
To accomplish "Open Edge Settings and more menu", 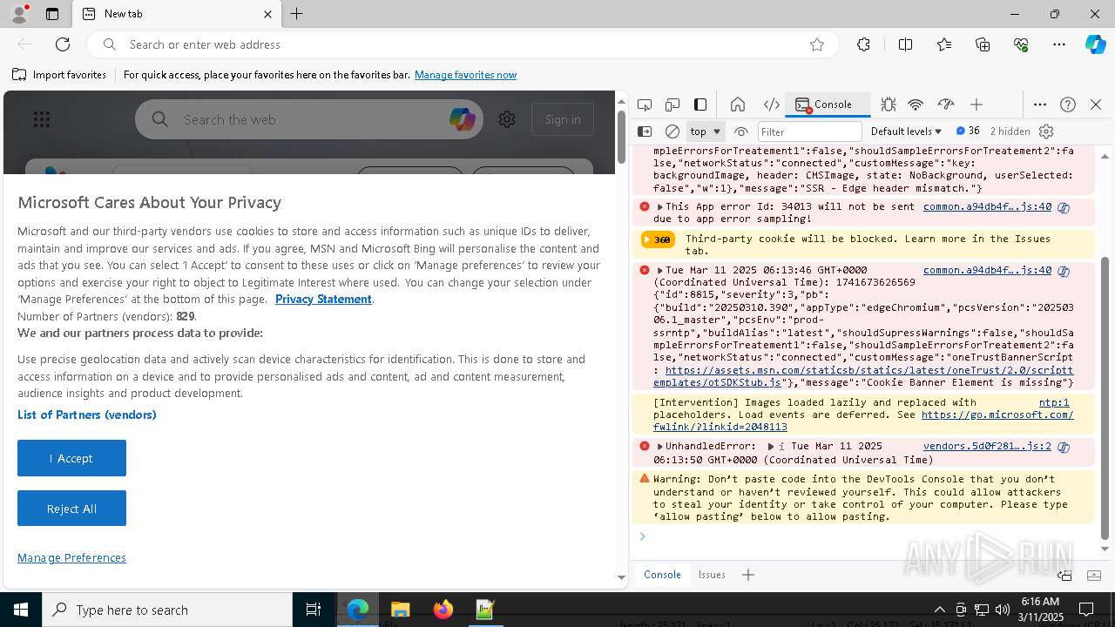I will point(1059,44).
